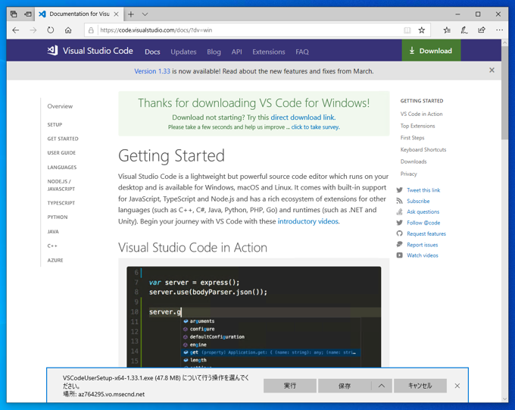Click the Share page icon
Image resolution: width=515 pixels, height=410 pixels.
coord(482,30)
